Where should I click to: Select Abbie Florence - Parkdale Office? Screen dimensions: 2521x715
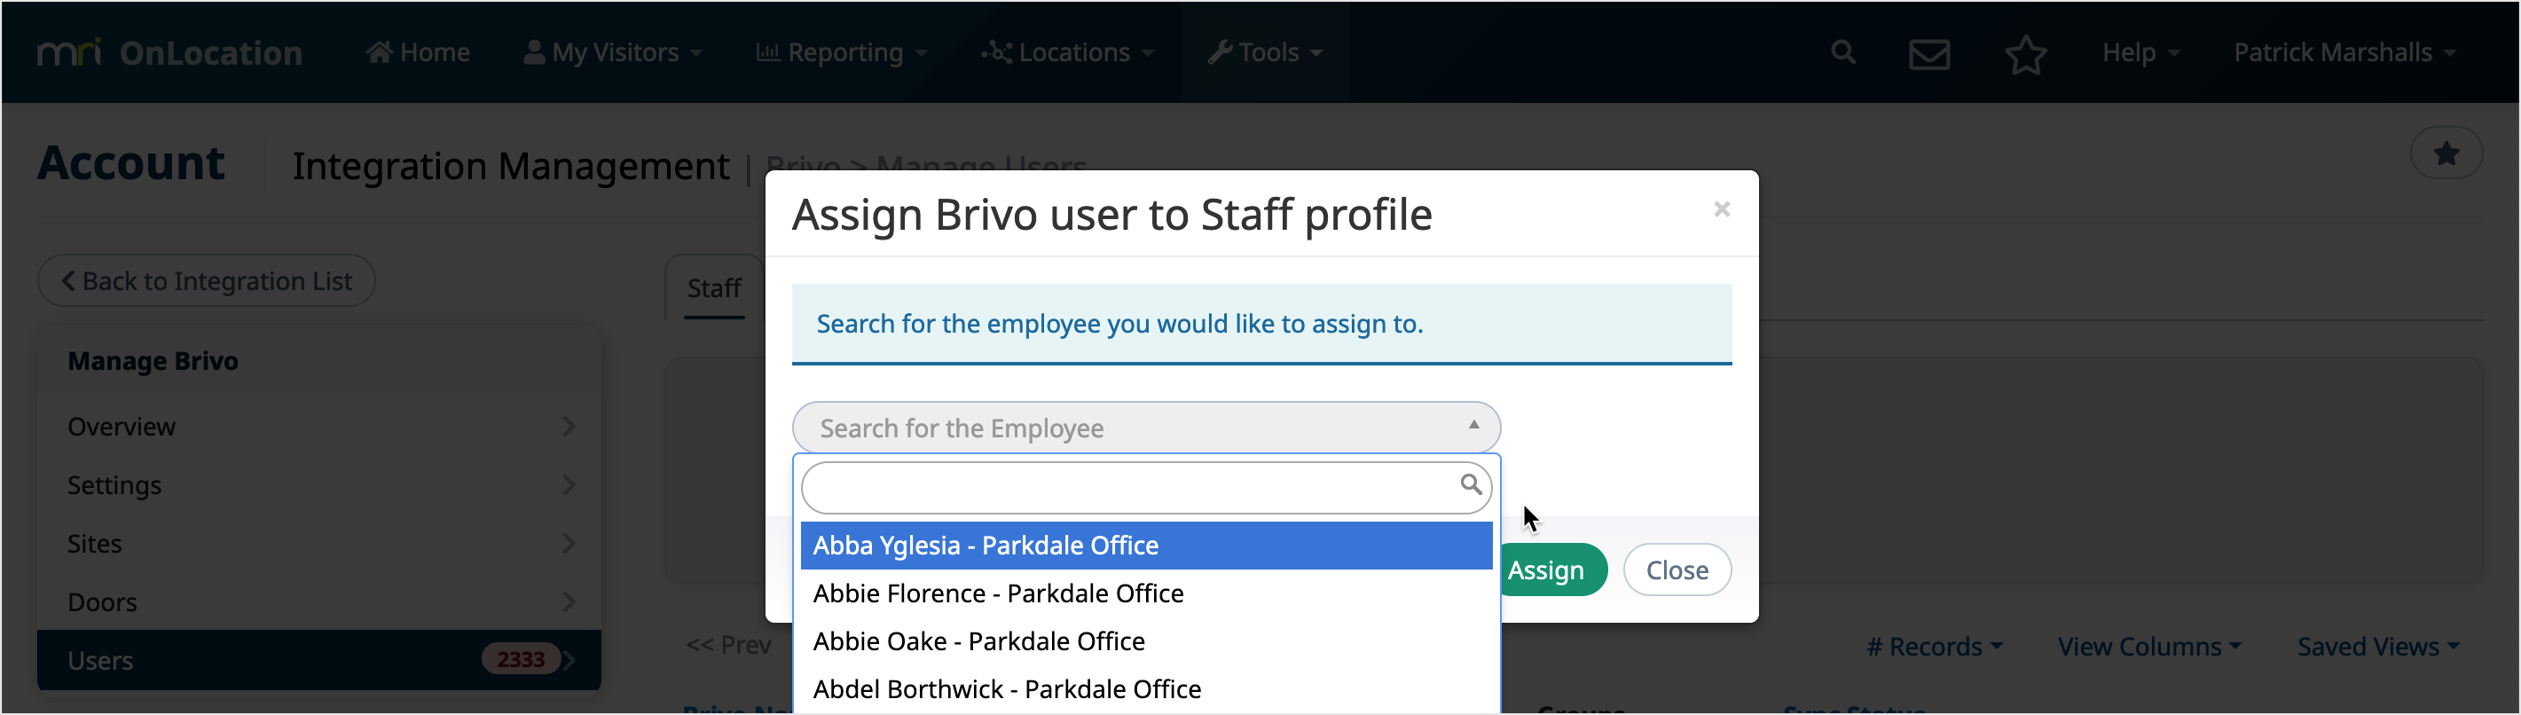coord(1146,594)
